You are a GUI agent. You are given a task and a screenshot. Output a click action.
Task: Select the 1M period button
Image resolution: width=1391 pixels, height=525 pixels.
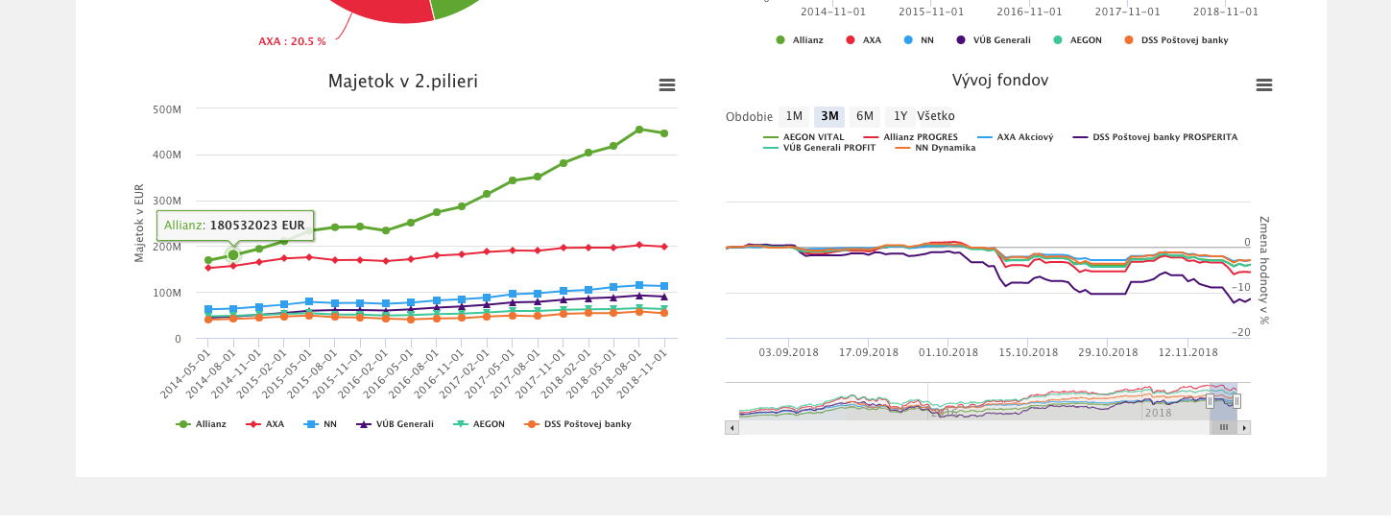794,116
